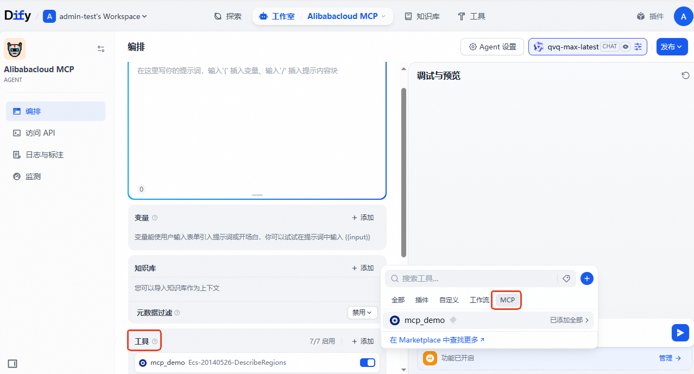Open 监测 in sidebar
The width and height of the screenshot is (694, 374).
(55, 176)
